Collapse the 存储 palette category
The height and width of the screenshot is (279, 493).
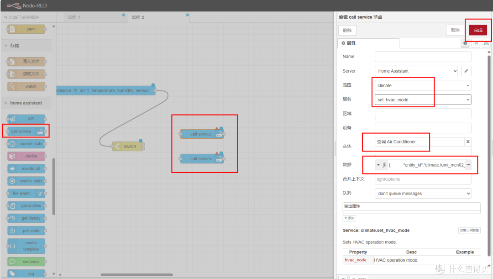26,46
